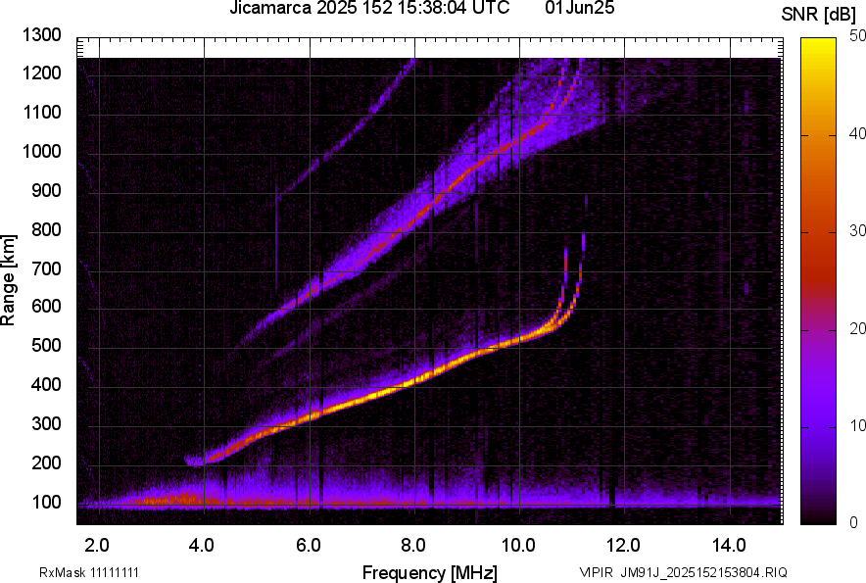Click the SNR color scale bar

tap(819, 281)
